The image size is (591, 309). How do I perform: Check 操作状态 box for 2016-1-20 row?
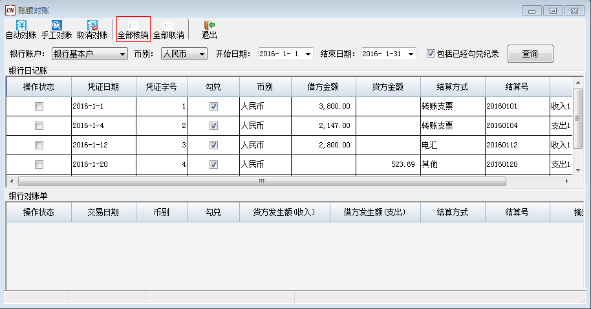pyautogui.click(x=39, y=164)
